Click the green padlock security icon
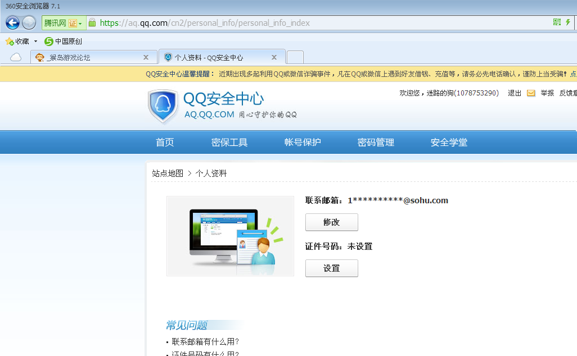Image resolution: width=577 pixels, height=356 pixels. pos(92,23)
